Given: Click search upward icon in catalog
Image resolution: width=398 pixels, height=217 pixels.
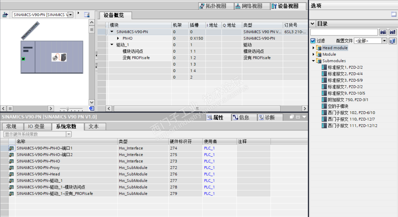Looking at the screenshot, I should click(x=393, y=32).
